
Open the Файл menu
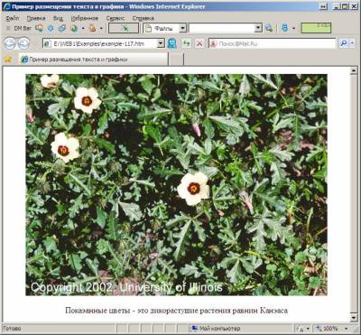(13, 18)
